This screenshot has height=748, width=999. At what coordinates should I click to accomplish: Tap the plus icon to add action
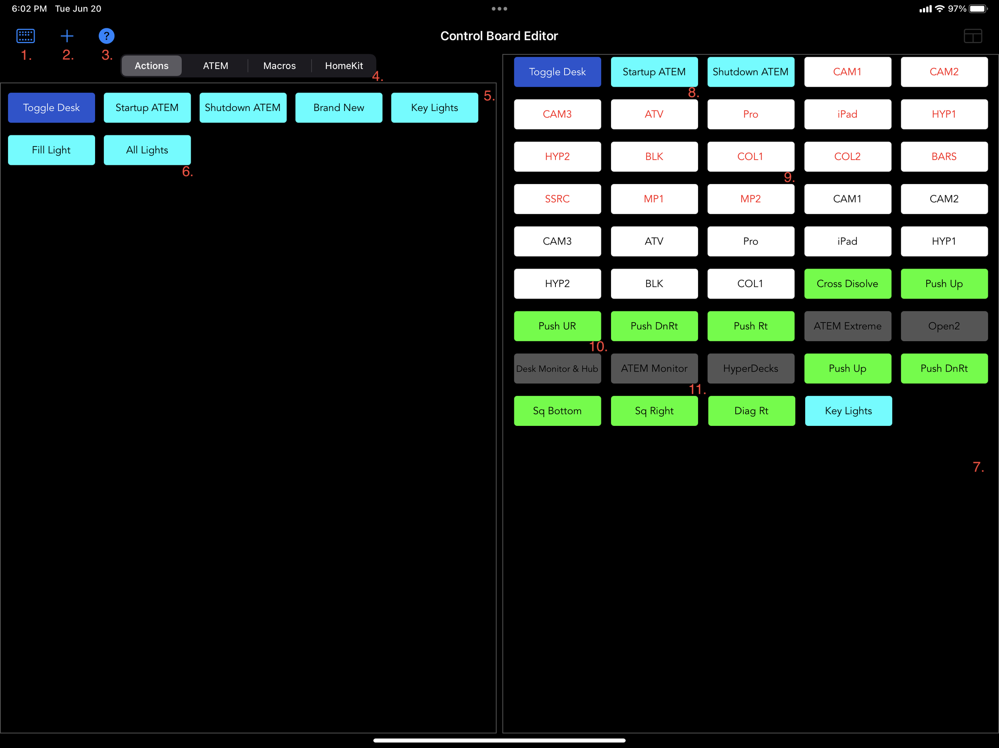point(67,36)
